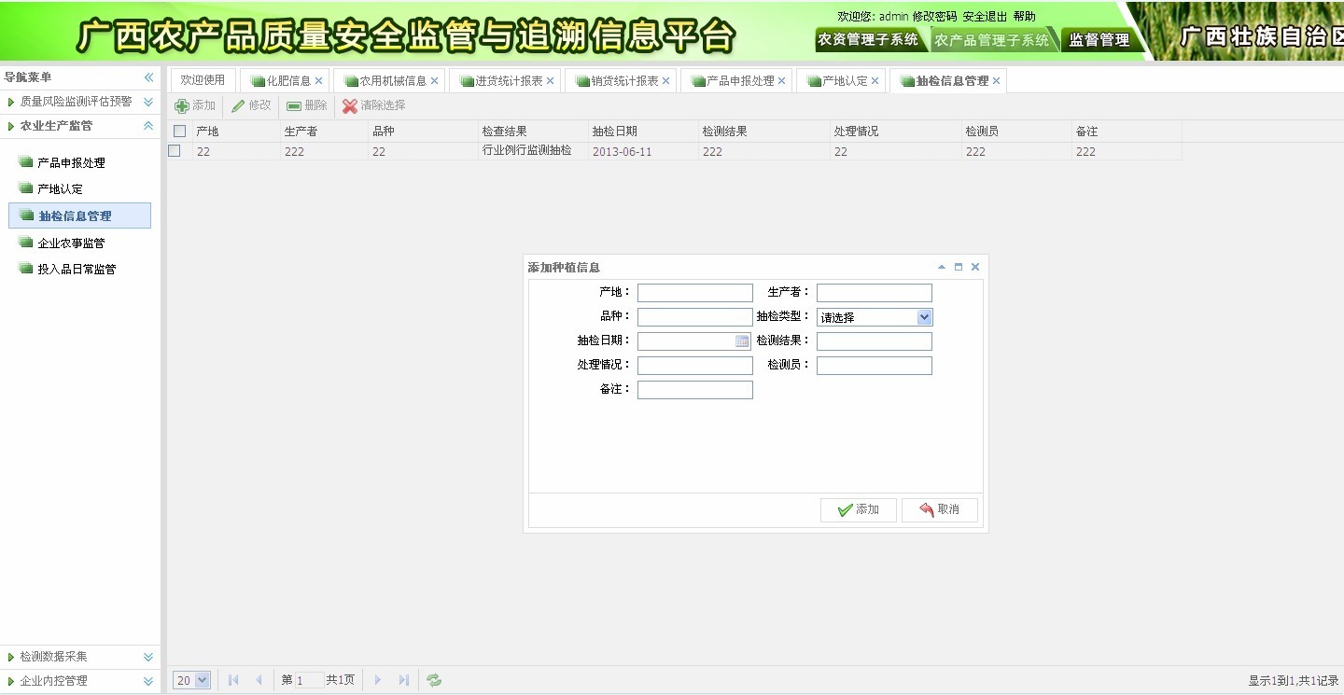Viewport: 1344px width, 695px height.
Task: Open the page size dropdown showing 20
Action: click(192, 680)
